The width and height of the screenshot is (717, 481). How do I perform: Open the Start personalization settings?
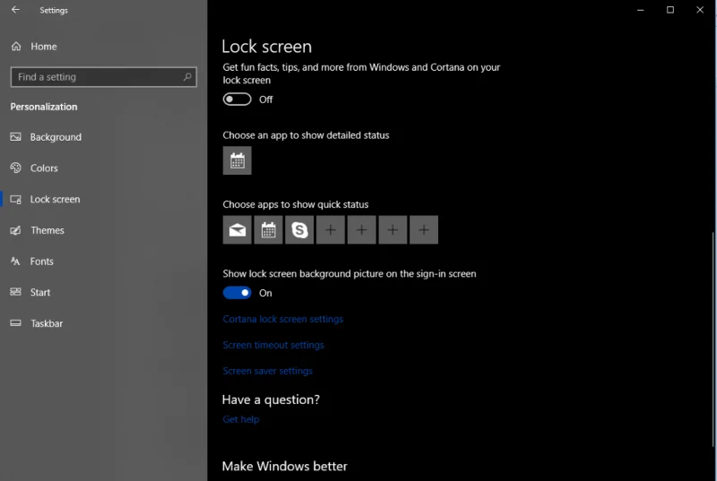click(40, 293)
